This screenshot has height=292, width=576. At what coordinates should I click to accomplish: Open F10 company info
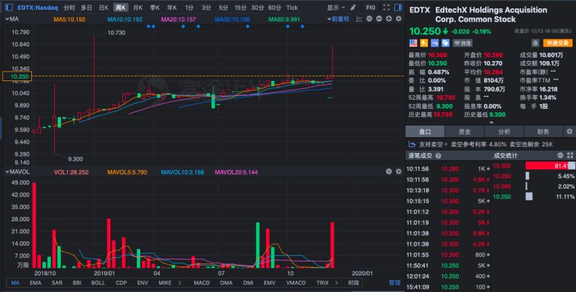pyautogui.click(x=371, y=8)
